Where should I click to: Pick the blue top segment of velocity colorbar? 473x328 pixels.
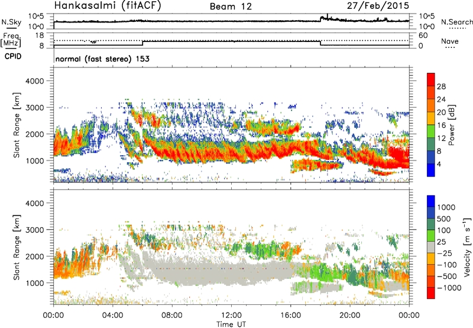[x=431, y=201]
